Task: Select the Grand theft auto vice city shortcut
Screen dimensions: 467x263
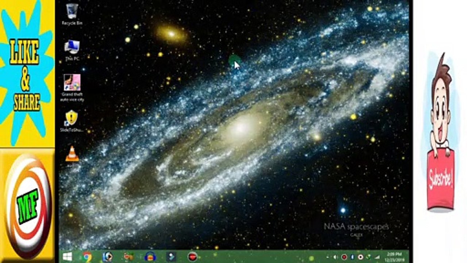Action: coord(72,88)
